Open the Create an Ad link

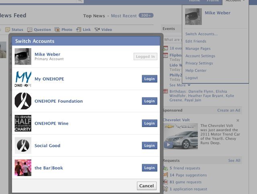[x=228, y=110]
